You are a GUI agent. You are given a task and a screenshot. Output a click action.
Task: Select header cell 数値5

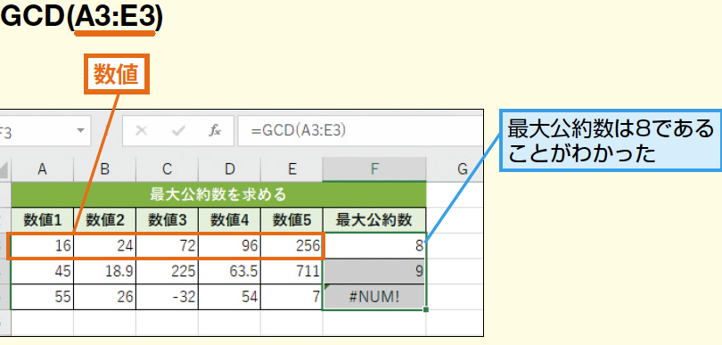(x=291, y=220)
